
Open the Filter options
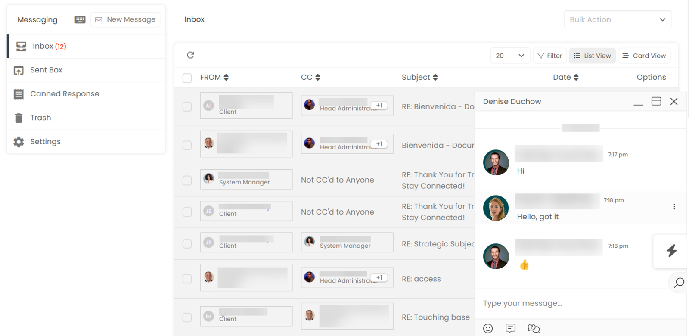(549, 56)
